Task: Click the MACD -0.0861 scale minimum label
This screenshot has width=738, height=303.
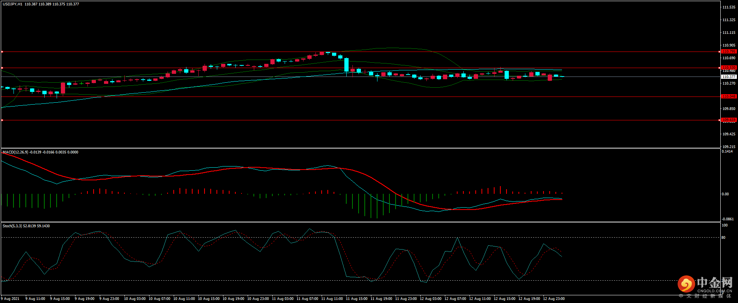Action: coord(728,219)
